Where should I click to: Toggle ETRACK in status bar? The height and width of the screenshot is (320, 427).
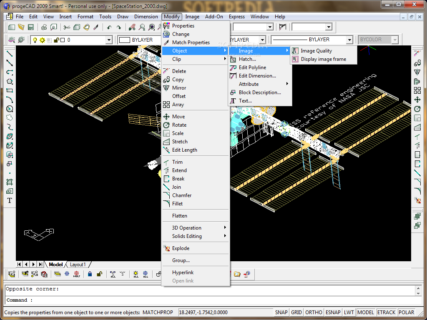pos(386,312)
